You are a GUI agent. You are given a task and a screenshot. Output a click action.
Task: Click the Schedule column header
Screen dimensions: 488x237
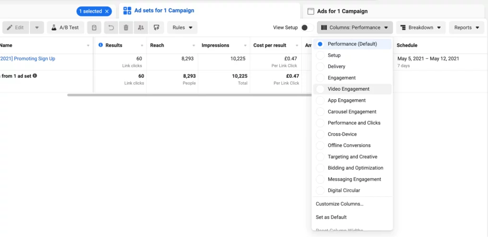[407, 45]
